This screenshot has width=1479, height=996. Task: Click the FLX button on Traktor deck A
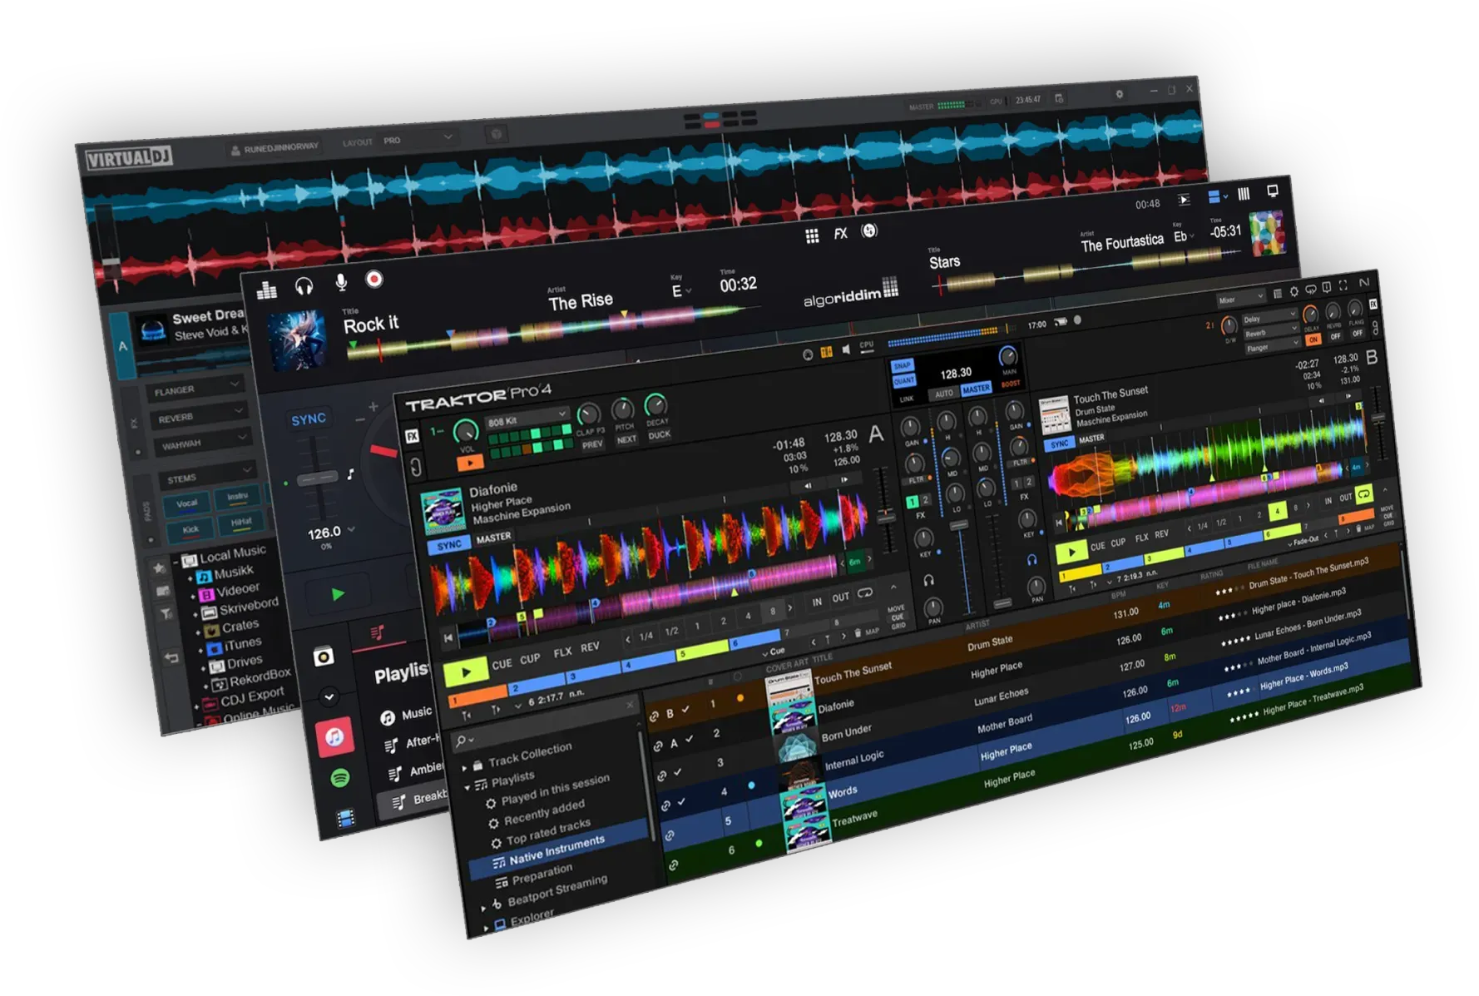pos(563,652)
